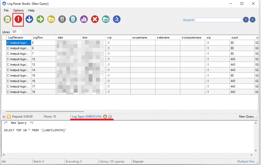
Task: Select the LogFilename cell in LogRow 5
Action: (x=19, y=43)
